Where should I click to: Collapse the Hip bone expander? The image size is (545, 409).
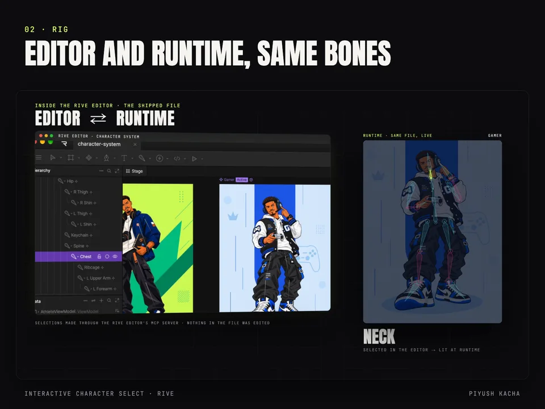[65, 182]
